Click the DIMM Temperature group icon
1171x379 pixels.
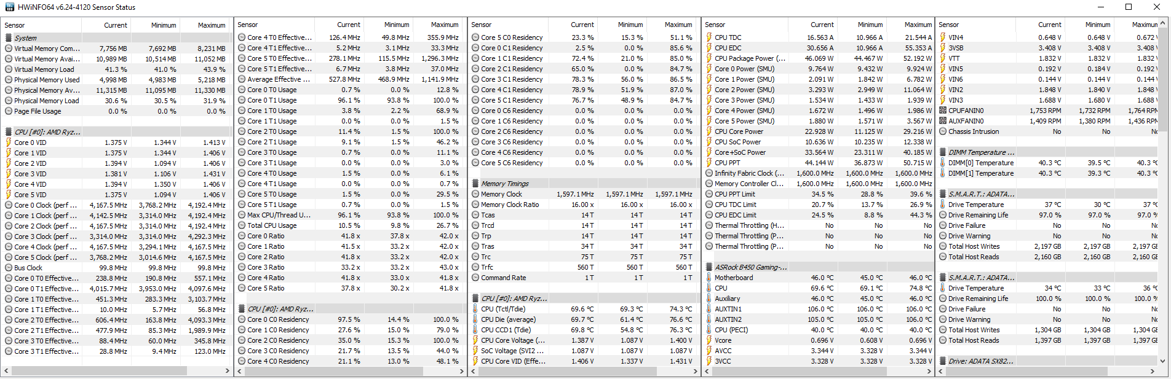[943, 152]
